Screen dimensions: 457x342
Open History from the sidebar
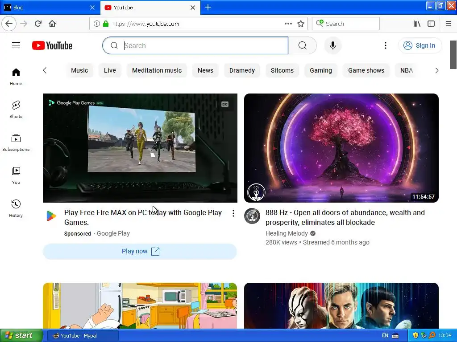(16, 208)
